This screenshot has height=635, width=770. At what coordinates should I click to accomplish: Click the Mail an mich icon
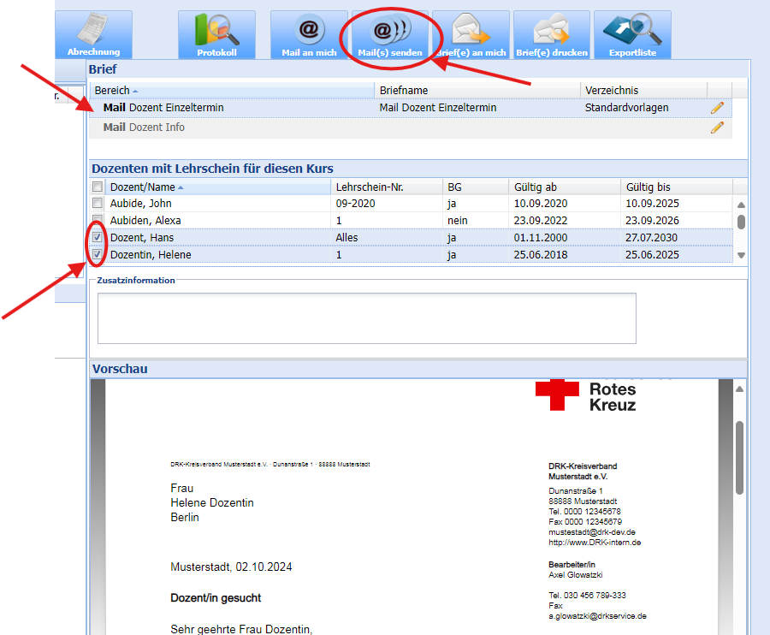[309, 34]
